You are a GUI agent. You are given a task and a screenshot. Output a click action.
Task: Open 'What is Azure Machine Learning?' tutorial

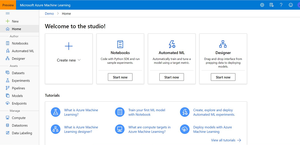(81, 112)
